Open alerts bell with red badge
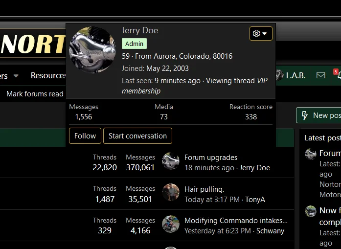Image resolution: width=341 pixels, height=249 pixels. pyautogui.click(x=337, y=75)
